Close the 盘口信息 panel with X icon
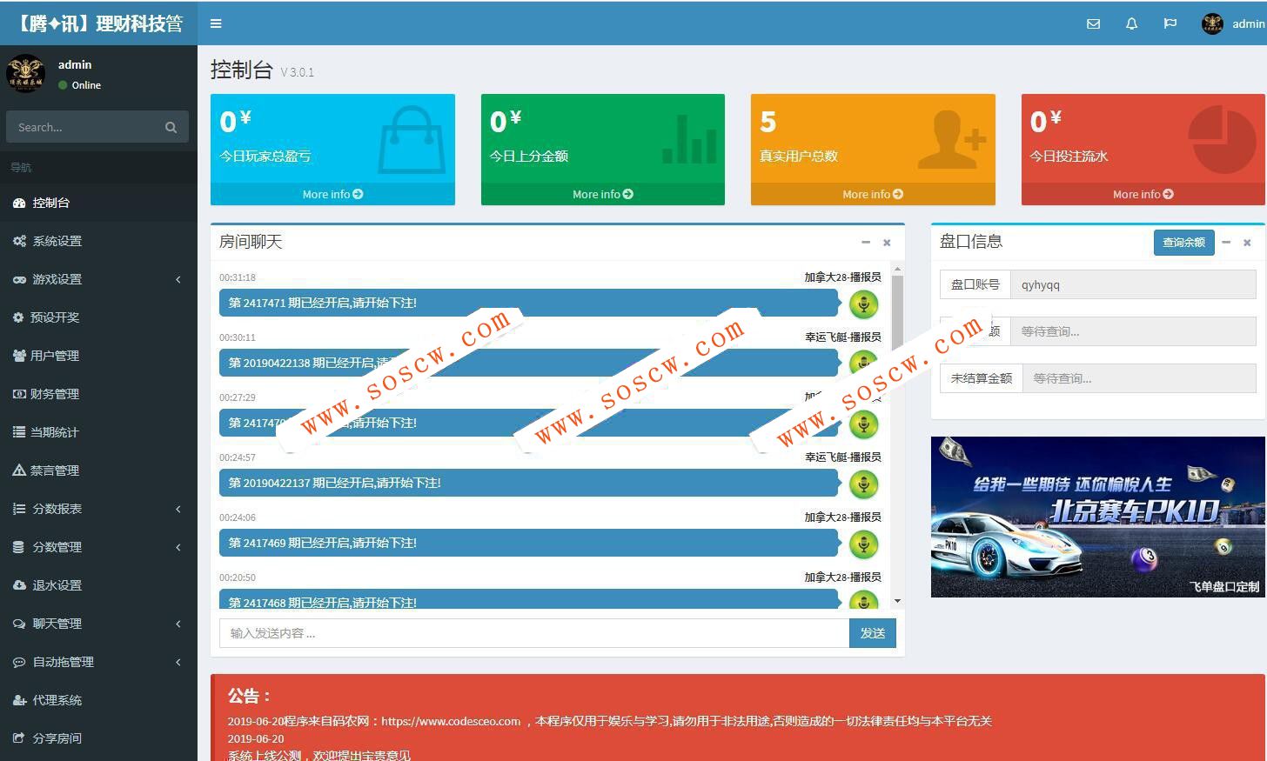This screenshot has width=1267, height=761. [1247, 243]
